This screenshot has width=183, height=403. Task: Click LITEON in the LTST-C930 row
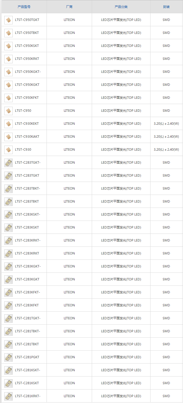[x=69, y=149]
